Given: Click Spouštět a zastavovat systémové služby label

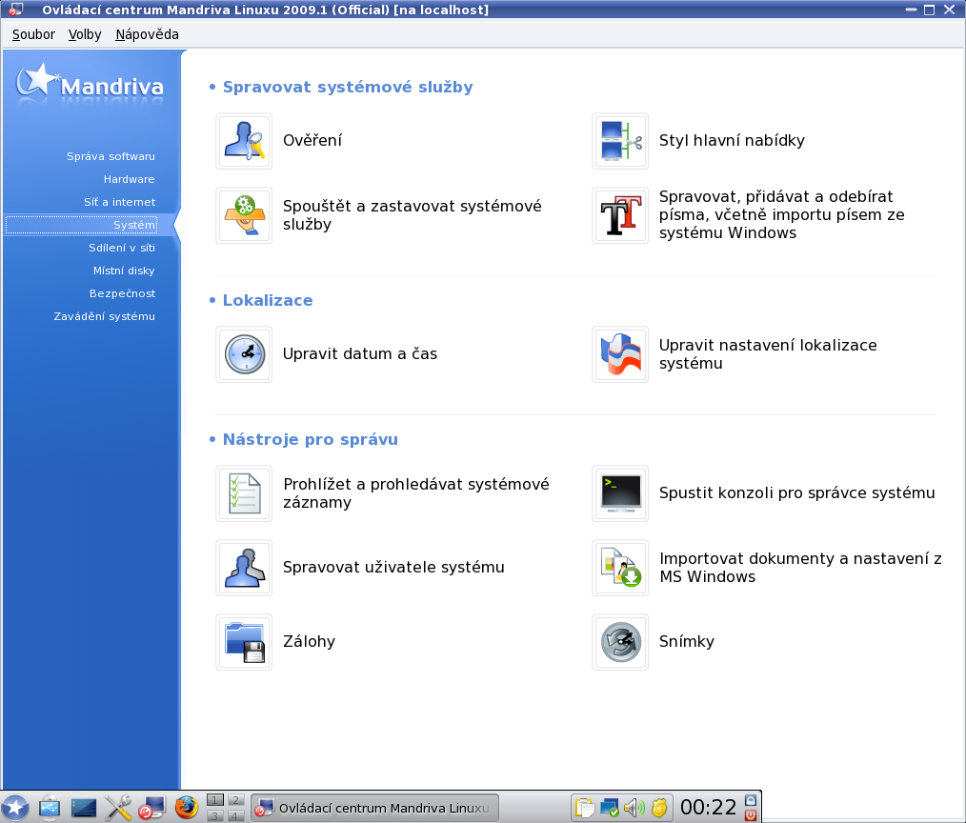Looking at the screenshot, I should (413, 215).
